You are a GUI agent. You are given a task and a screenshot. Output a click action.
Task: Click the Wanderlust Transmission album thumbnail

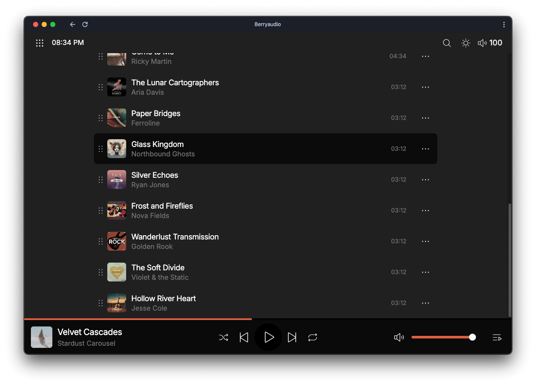click(117, 241)
